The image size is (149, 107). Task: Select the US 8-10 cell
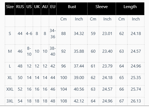pos(29,51)
